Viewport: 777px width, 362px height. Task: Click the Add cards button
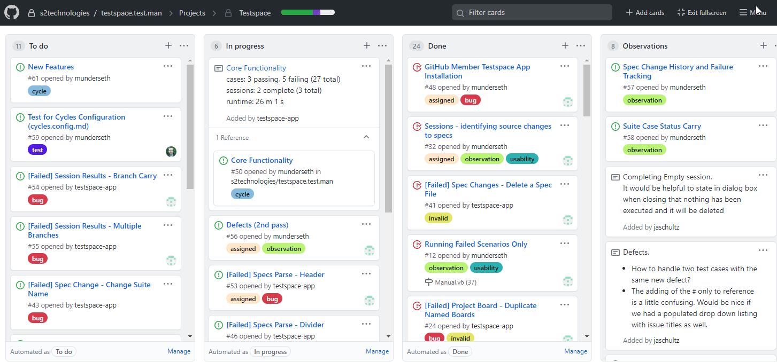click(645, 12)
